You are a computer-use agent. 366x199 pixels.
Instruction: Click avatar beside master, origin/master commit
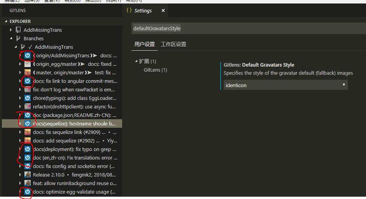28,72
